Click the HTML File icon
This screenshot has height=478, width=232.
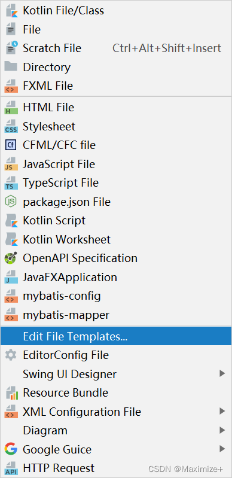tap(11, 108)
